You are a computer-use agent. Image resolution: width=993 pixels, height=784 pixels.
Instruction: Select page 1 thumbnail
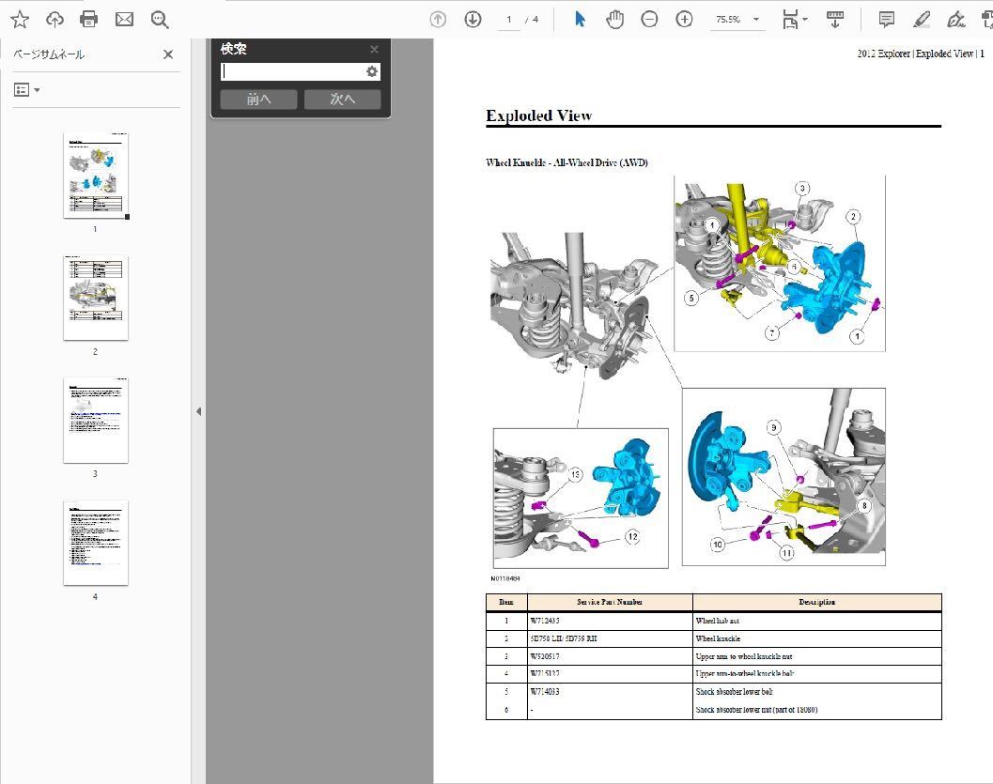[x=96, y=176]
